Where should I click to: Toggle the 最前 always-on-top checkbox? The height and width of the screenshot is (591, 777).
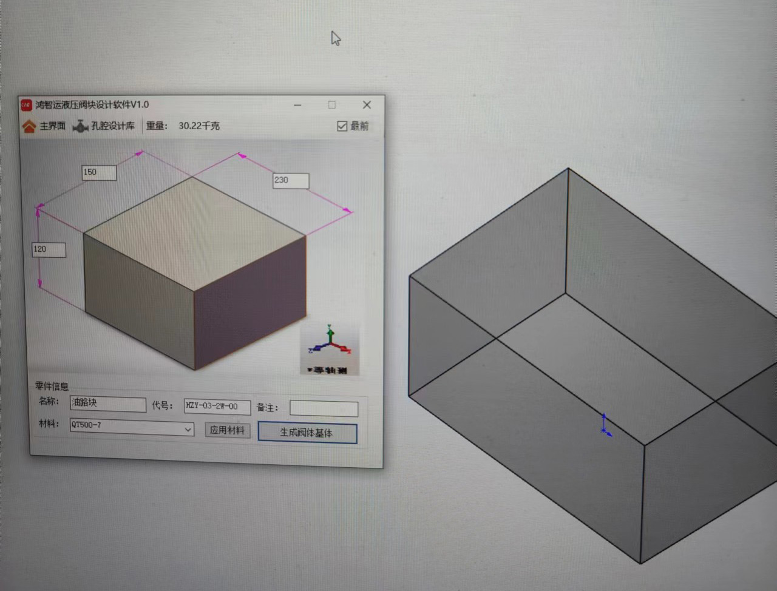(342, 126)
